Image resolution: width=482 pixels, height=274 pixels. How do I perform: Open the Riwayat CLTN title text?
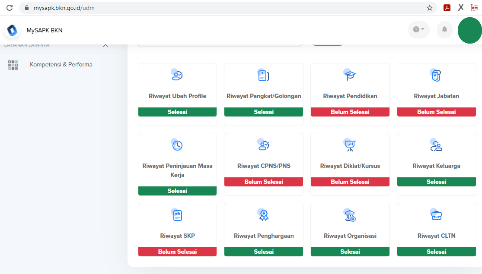437,236
